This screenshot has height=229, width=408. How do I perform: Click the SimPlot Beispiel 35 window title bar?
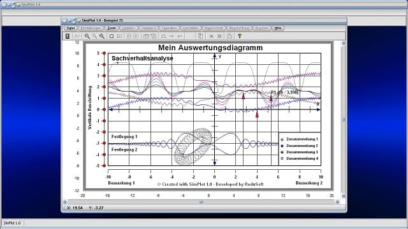[x=204, y=20]
